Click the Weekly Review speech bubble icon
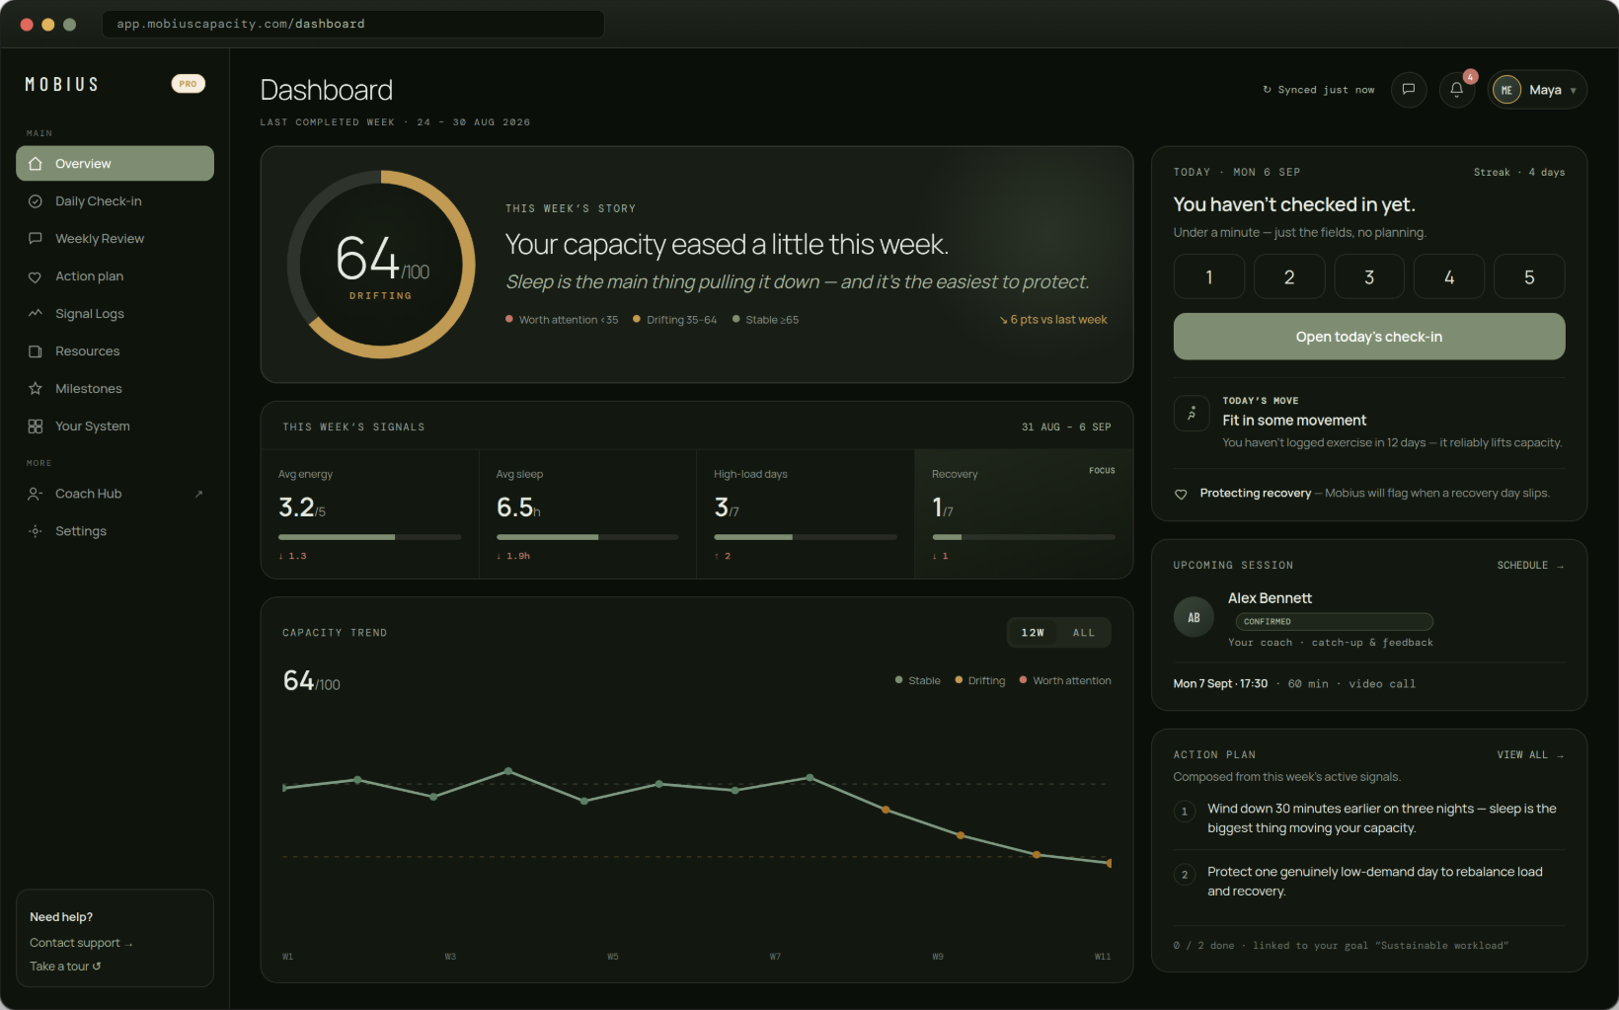Image resolution: width=1619 pixels, height=1010 pixels. click(x=36, y=239)
